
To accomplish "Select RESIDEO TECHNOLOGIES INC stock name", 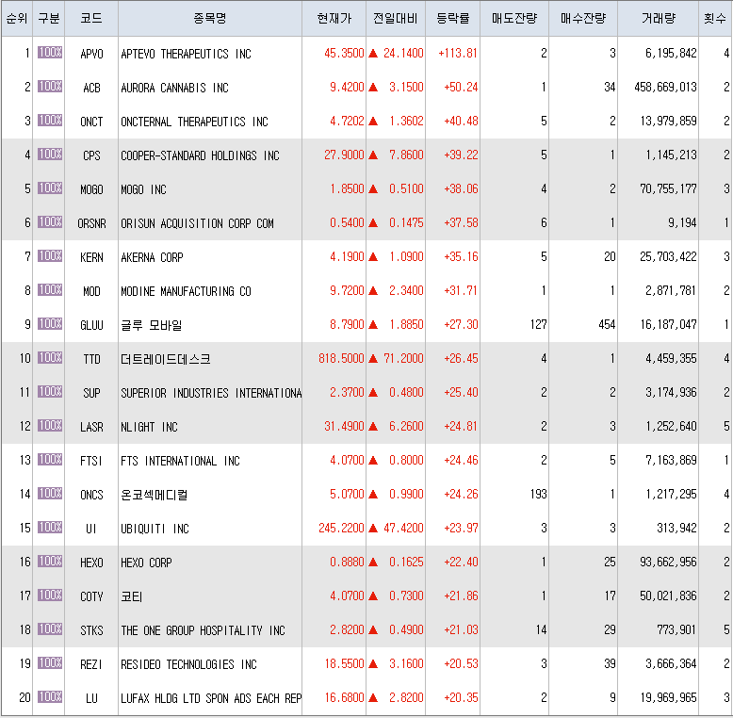I will tap(188, 664).
